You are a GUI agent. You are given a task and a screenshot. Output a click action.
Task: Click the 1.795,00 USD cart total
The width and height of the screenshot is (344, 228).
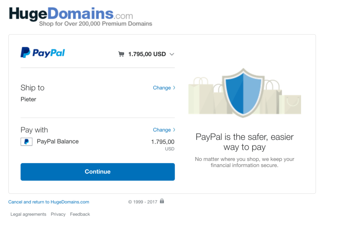point(147,54)
